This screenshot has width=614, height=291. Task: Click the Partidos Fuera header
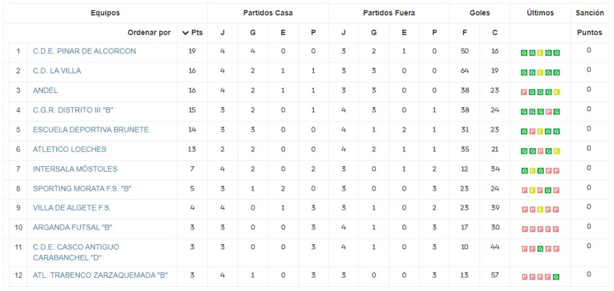point(389,13)
